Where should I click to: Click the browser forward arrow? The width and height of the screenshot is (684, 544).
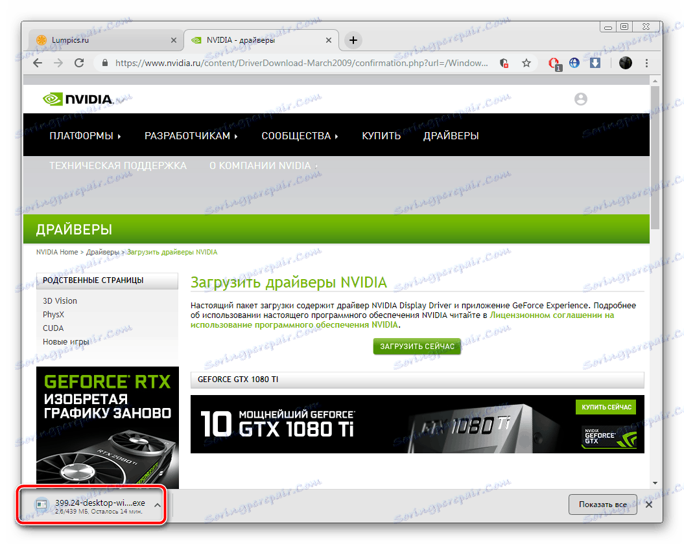58,63
